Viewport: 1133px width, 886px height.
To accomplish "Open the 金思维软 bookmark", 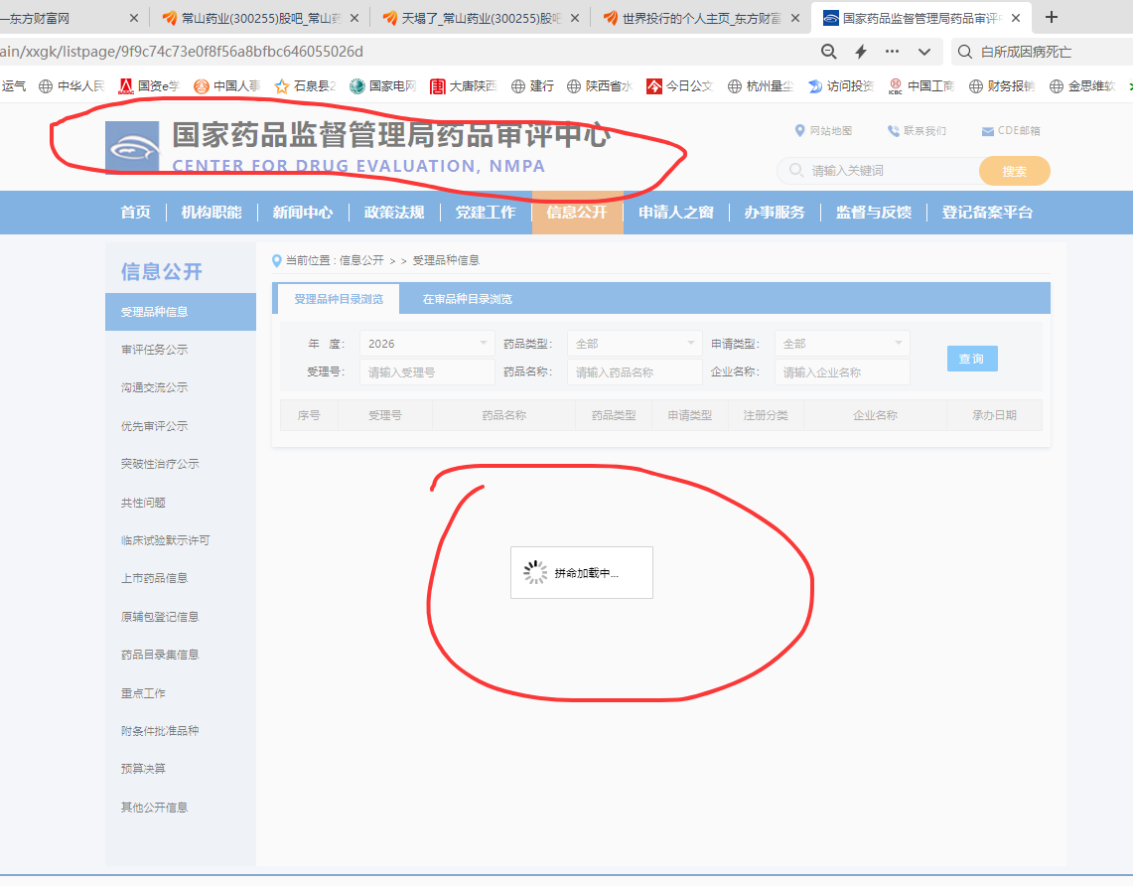I will point(1082,86).
